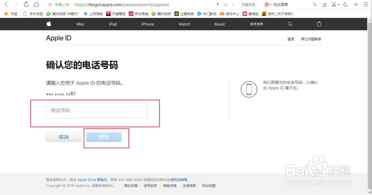This screenshot has height=195, width=372.
Task: Open the 使用条款 terms of use link
Action: click(150, 186)
